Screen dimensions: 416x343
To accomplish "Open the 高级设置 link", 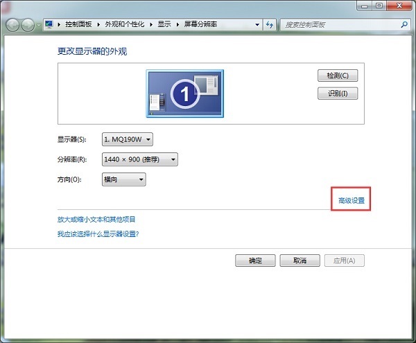I will (x=352, y=201).
